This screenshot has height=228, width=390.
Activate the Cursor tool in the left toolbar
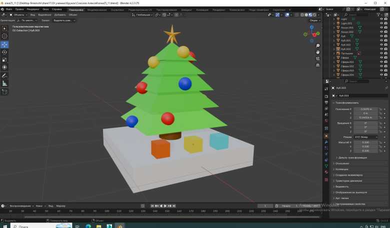(x=5, y=36)
